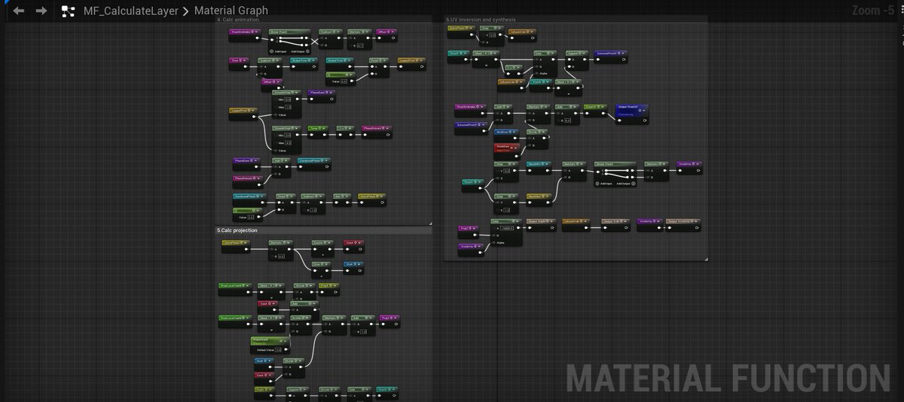Screen dimensions: 904x402
Task: Select the SelectedPixelUV output node
Action: (x=610, y=57)
